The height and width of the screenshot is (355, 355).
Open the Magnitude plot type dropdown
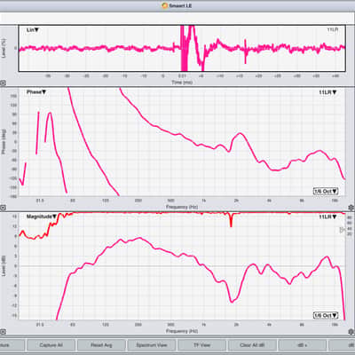(x=42, y=217)
